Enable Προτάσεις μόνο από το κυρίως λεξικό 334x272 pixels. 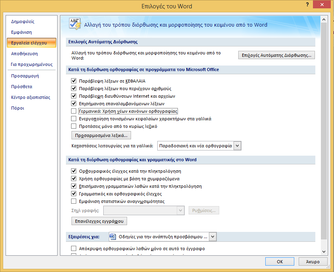click(x=74, y=126)
